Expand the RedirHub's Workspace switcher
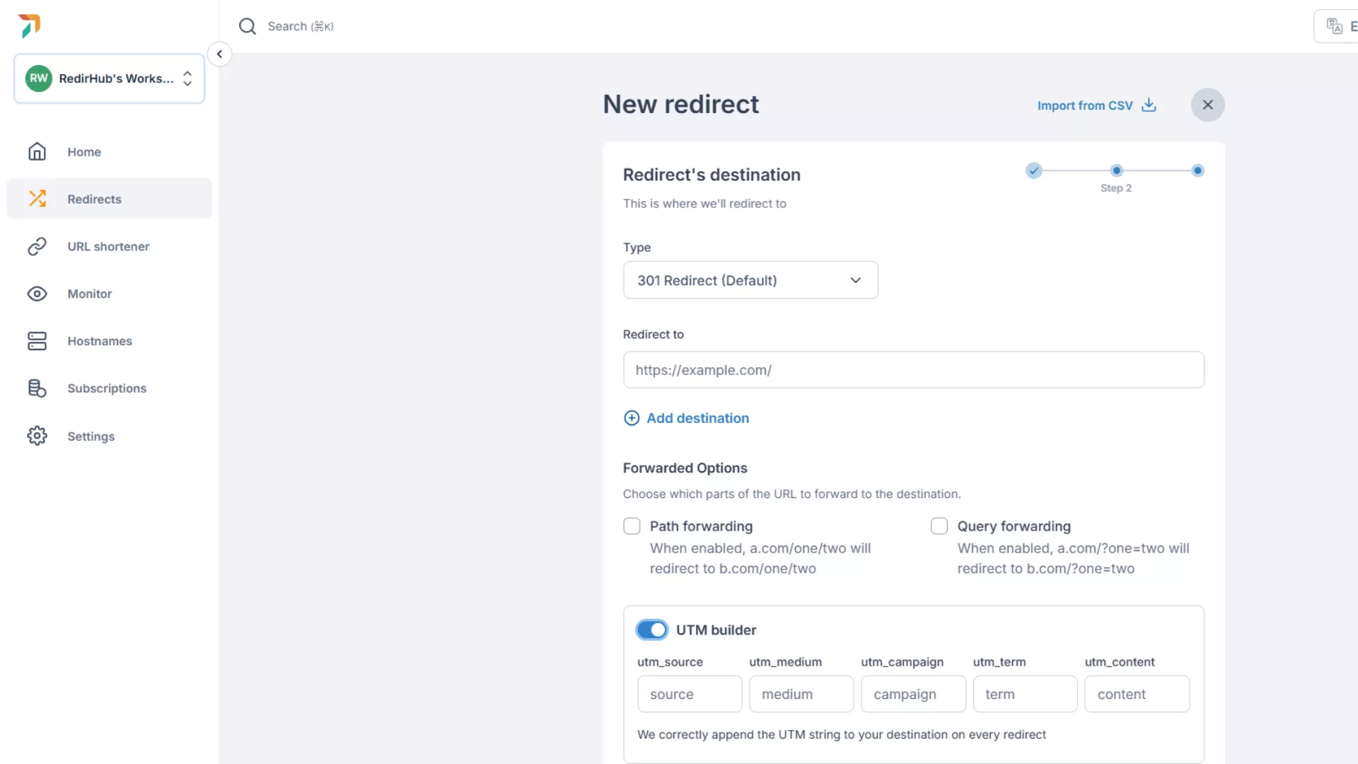 point(110,79)
